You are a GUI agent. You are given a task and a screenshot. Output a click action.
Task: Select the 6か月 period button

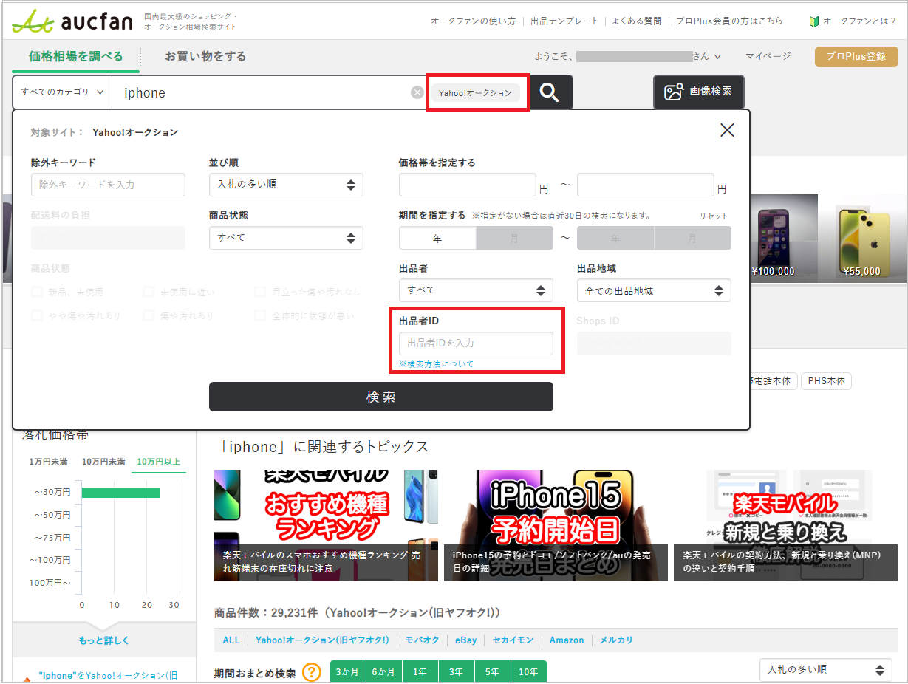click(x=383, y=672)
